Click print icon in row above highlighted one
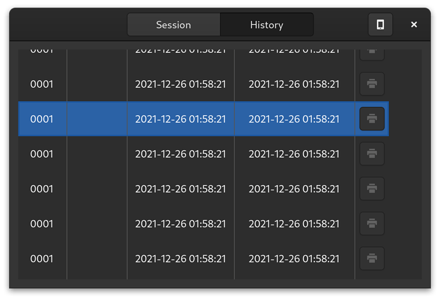The width and height of the screenshot is (440, 299). 372,84
